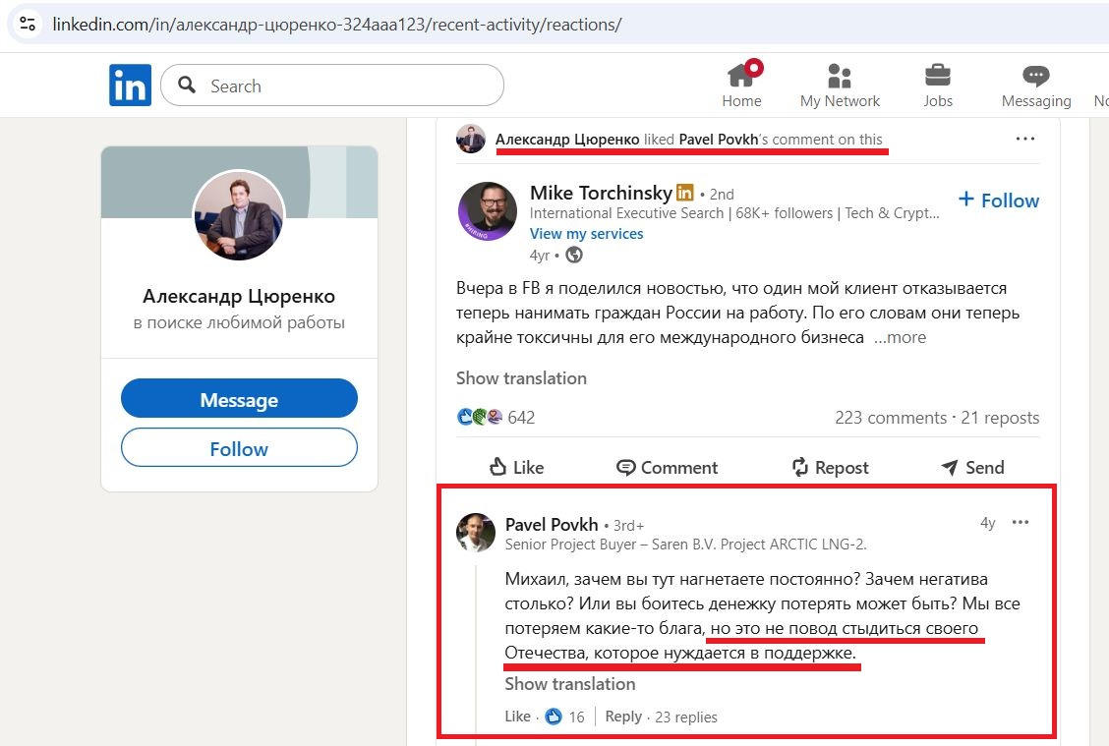Open the three-dot menu on Pavel's comment

pos(1020,522)
